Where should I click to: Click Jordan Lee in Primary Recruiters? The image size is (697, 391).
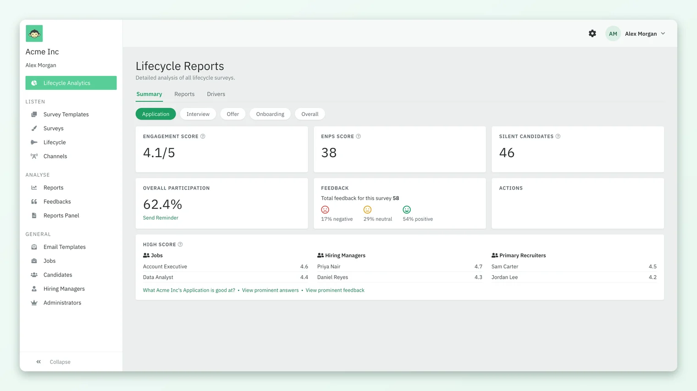click(574, 277)
